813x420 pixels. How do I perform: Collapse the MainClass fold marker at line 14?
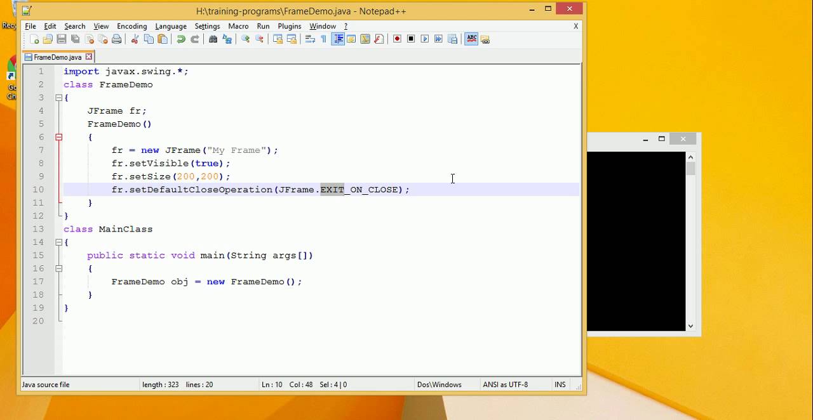click(58, 242)
